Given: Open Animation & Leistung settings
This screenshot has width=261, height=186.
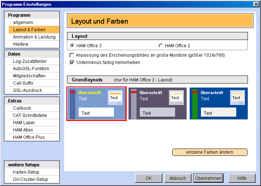Looking at the screenshot, I should [34, 37].
